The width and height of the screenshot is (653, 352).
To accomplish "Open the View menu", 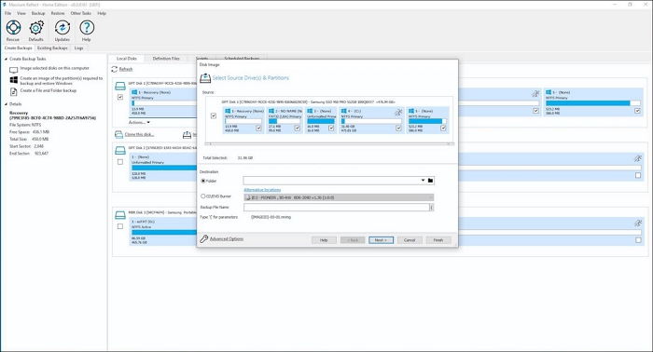I will click(x=21, y=13).
